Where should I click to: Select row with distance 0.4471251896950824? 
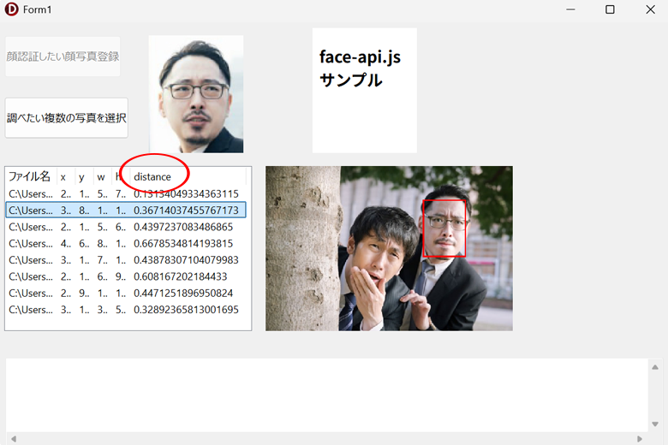[x=126, y=293]
